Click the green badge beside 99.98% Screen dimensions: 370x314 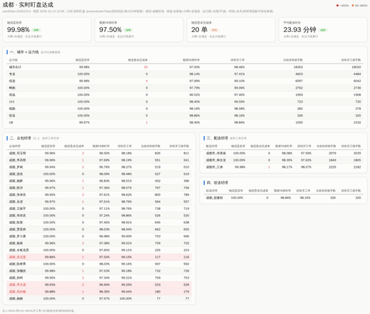36,30
